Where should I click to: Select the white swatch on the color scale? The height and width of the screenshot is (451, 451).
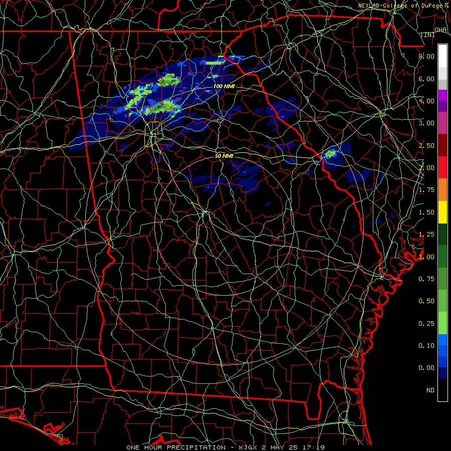tap(442, 56)
